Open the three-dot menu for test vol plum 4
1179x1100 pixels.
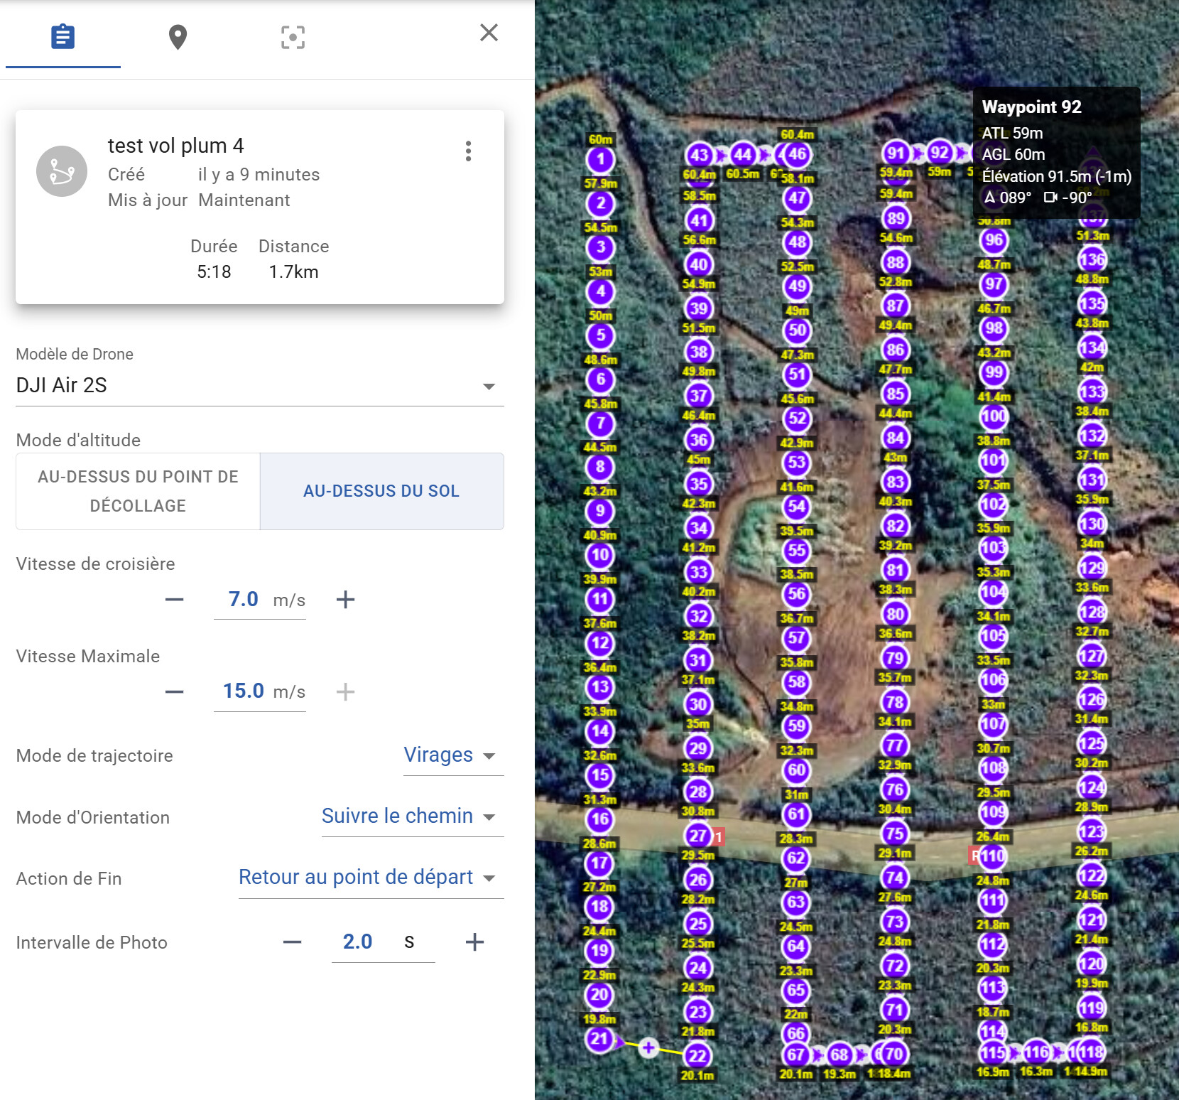click(x=468, y=151)
